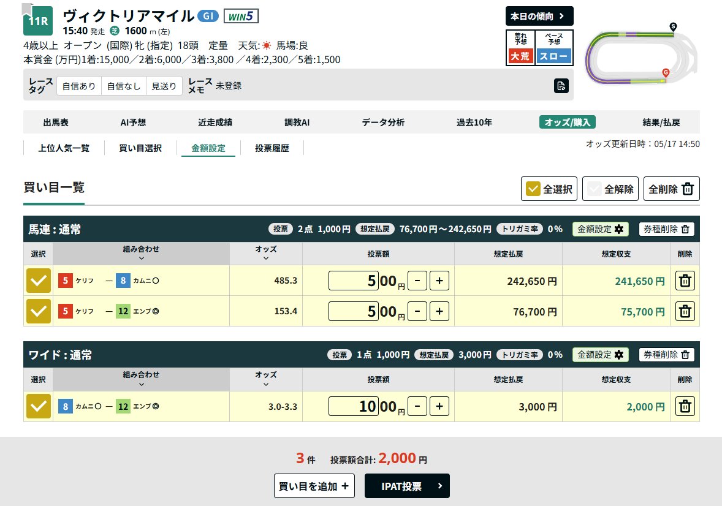Screen dimensions: 722x506
Task: Open 金額設定 sub-tab
Action: tap(208, 148)
